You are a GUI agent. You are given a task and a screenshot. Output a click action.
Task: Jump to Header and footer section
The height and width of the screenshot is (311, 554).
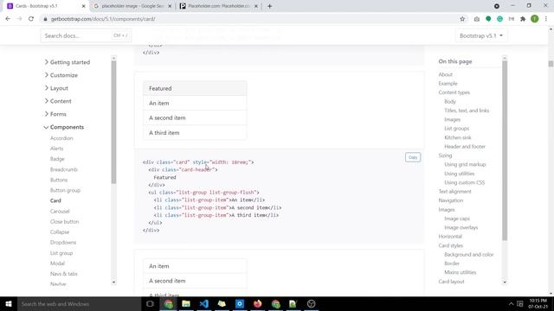tap(465, 146)
